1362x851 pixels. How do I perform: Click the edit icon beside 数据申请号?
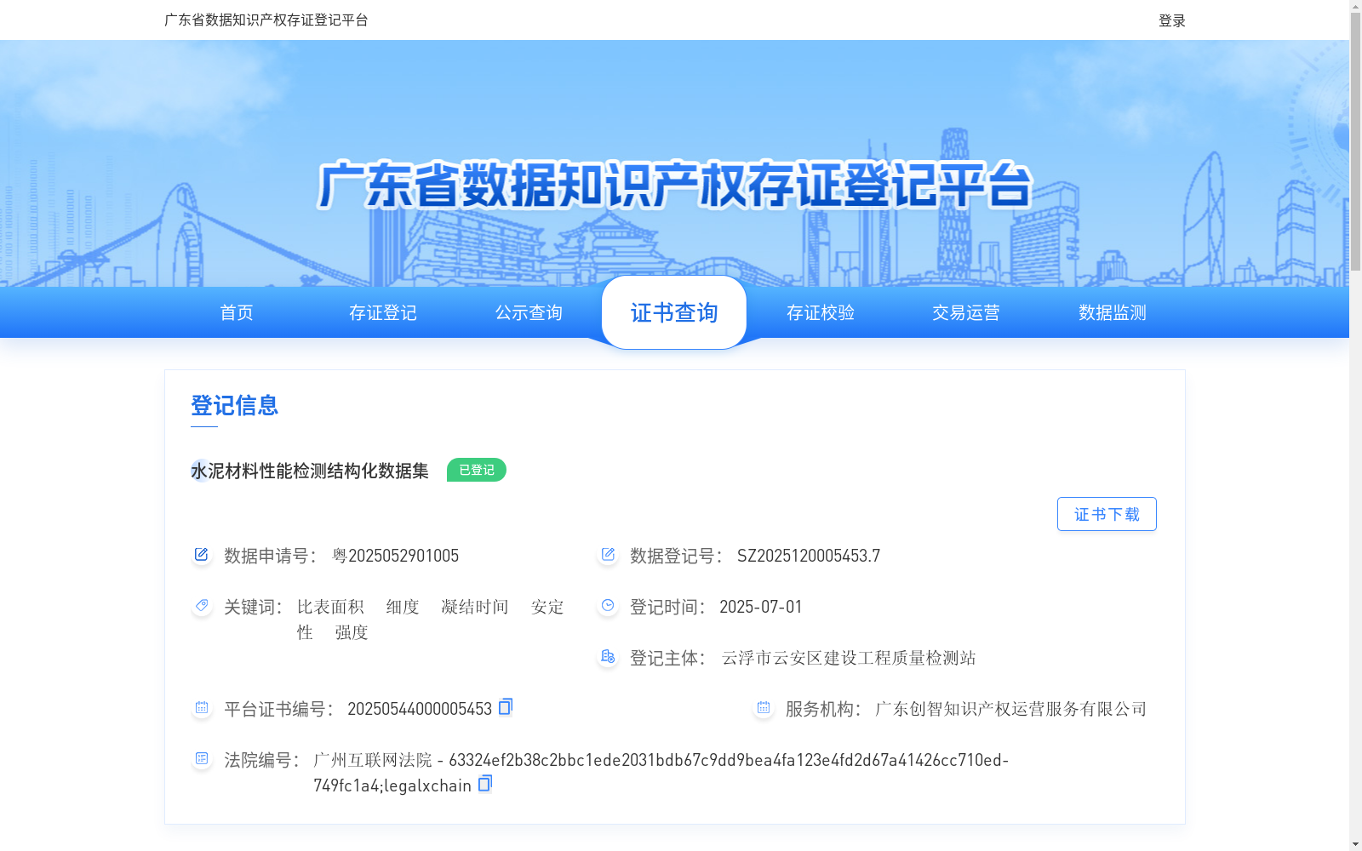(x=201, y=555)
